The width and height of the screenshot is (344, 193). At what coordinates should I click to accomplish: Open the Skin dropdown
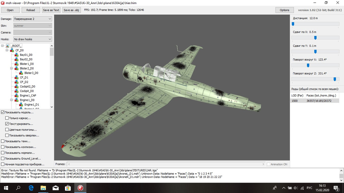[33, 25]
